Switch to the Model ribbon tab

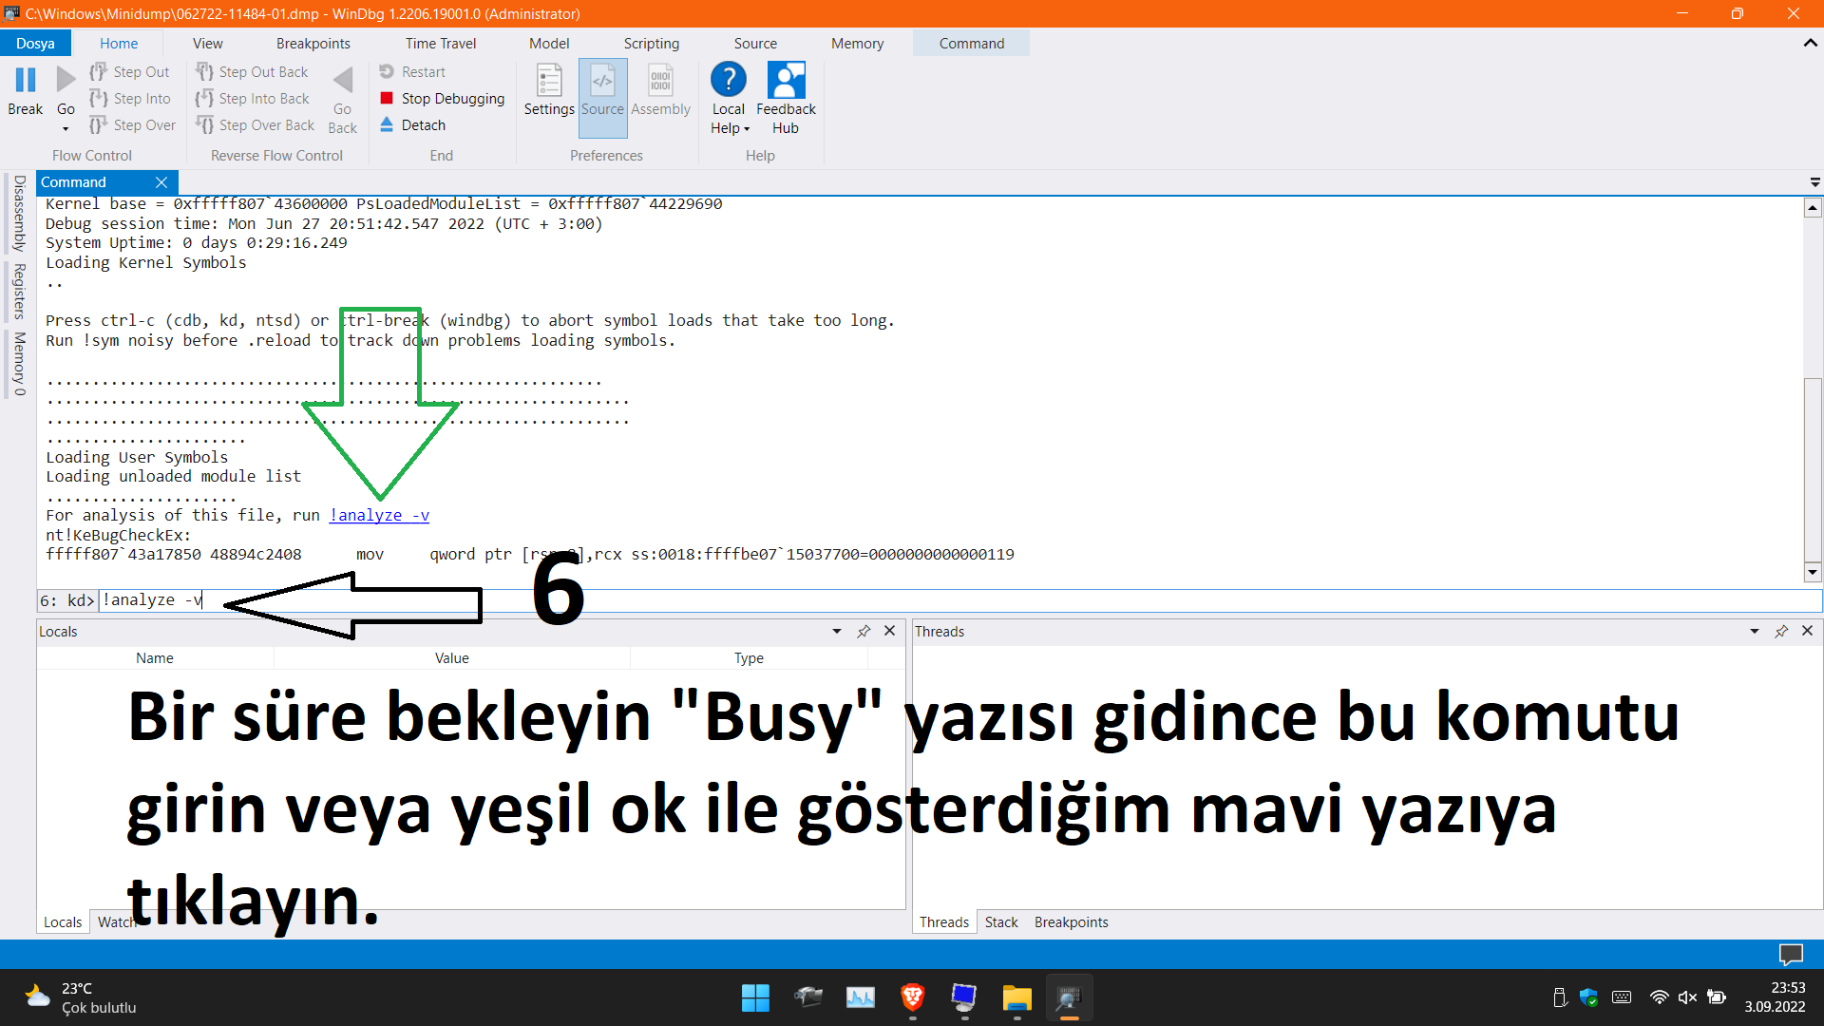(549, 44)
